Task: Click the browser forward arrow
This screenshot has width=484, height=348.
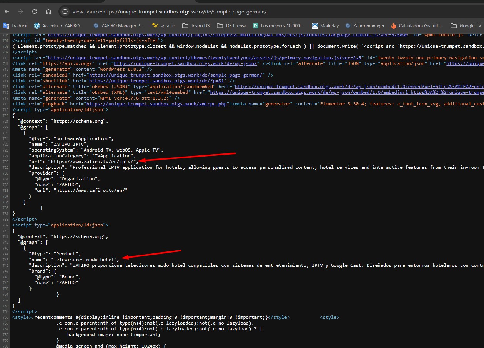Action: [21, 12]
